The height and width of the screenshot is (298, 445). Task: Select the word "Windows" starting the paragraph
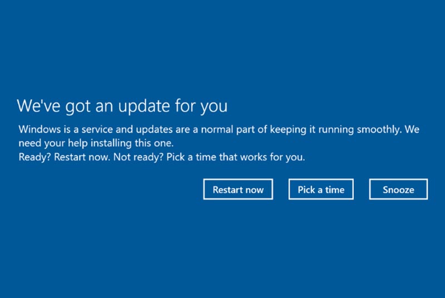pyautogui.click(x=39, y=129)
